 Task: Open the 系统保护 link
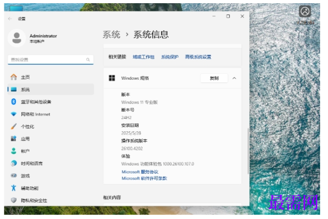170,57
